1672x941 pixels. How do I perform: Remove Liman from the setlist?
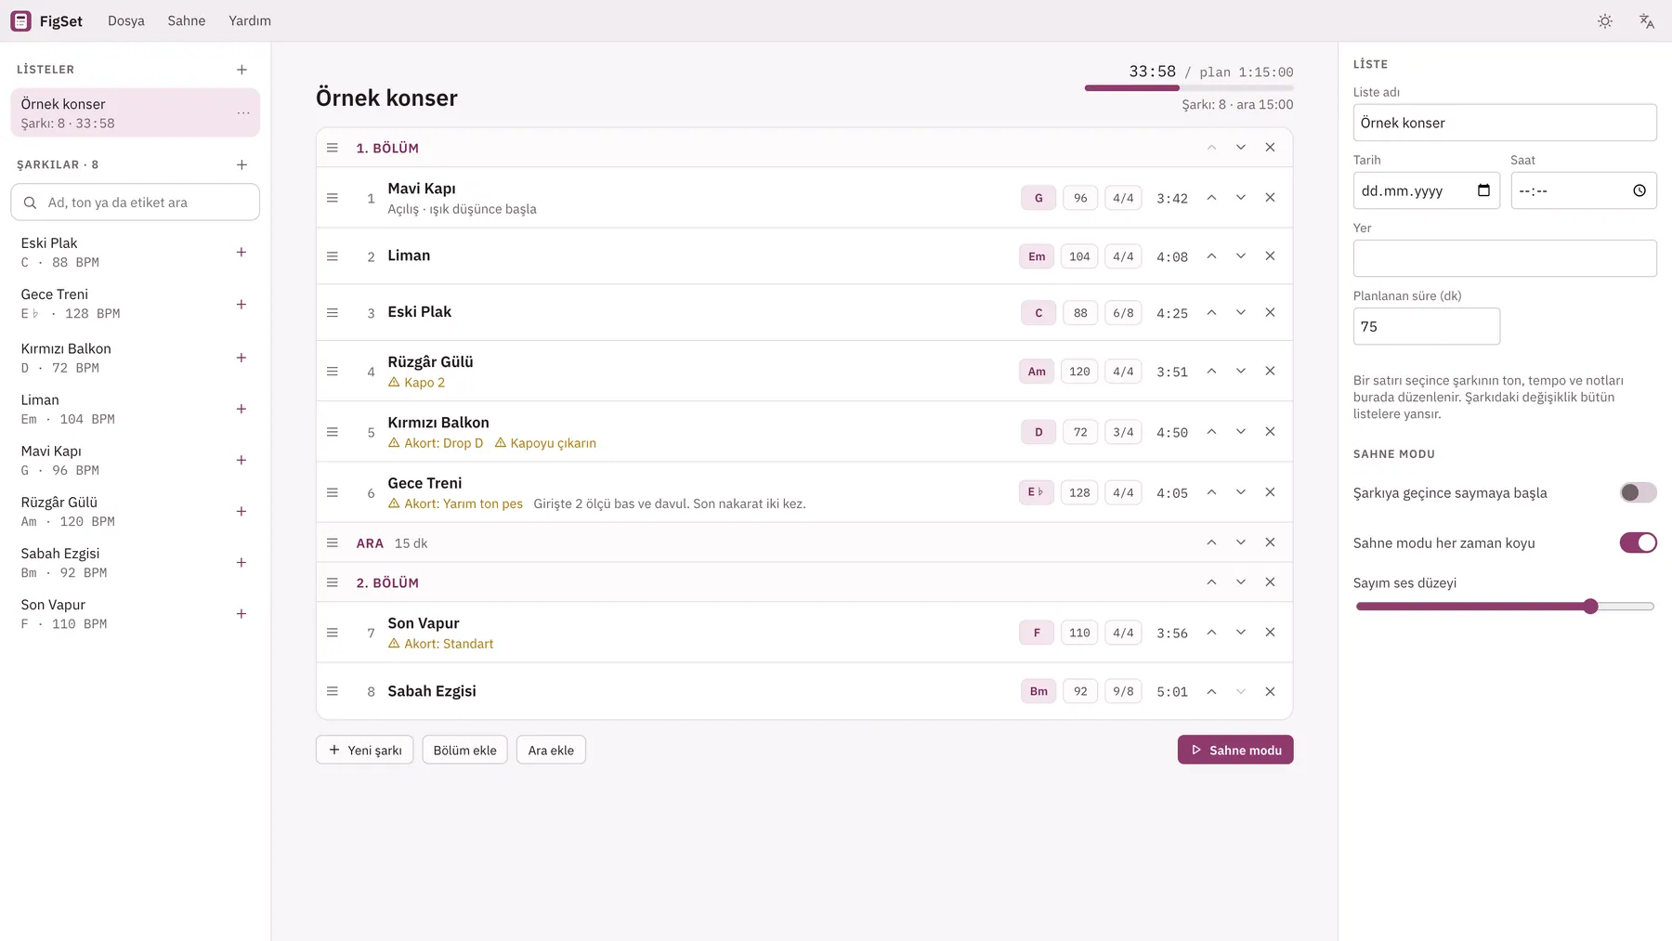click(1270, 256)
